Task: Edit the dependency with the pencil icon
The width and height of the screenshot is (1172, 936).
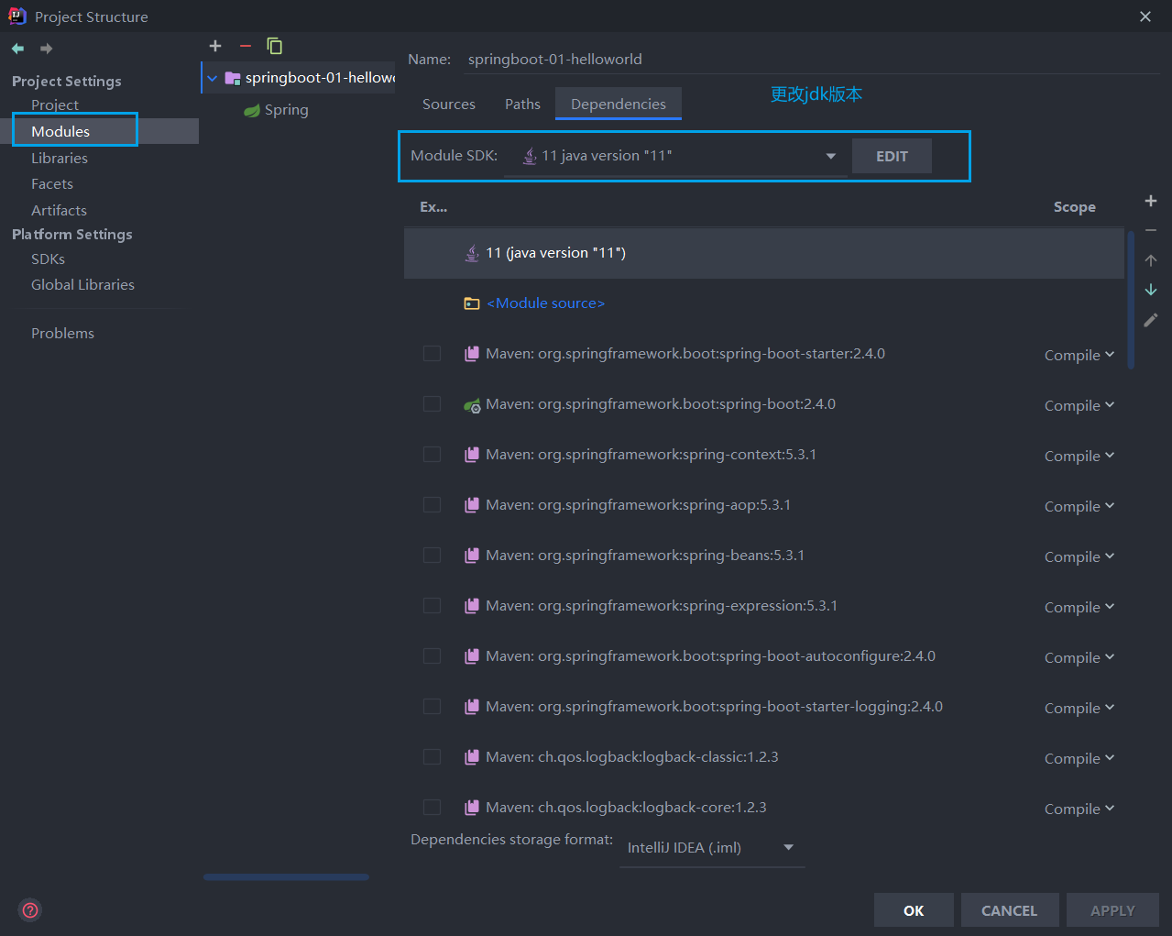Action: click(1151, 320)
